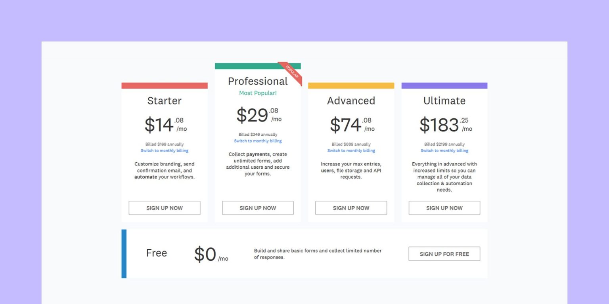This screenshot has width=609, height=304.
Task: Click the $0 price on the Free plan
Action: coord(205,253)
